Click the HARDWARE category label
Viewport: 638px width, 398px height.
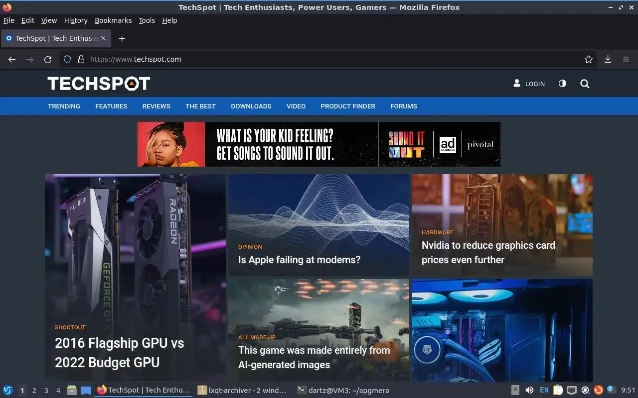pyautogui.click(x=438, y=232)
